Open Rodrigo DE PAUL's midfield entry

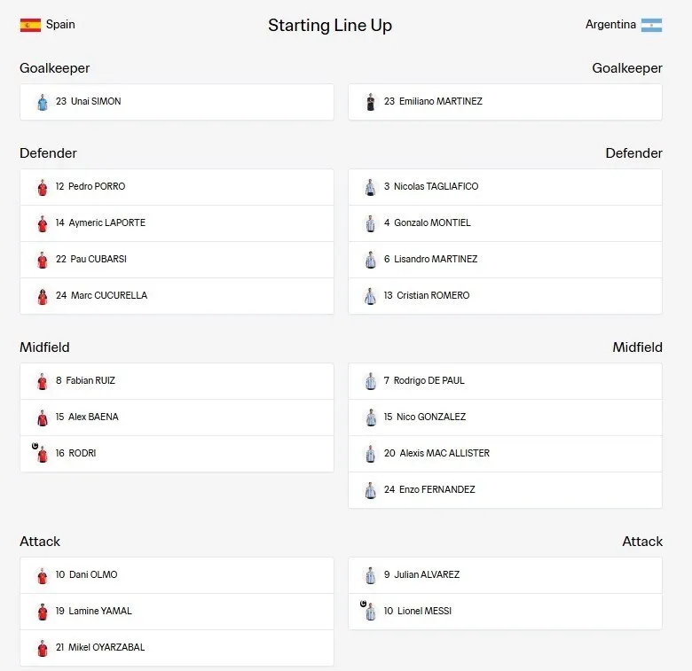coord(506,381)
